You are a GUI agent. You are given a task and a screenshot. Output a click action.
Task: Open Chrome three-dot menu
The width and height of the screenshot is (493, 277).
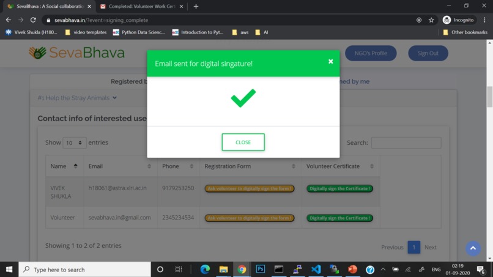coord(484,20)
